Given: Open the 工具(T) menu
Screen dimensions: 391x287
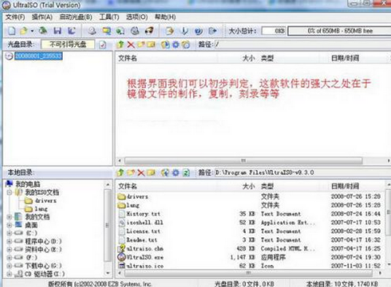Looking at the screenshot, I should pos(109,17).
